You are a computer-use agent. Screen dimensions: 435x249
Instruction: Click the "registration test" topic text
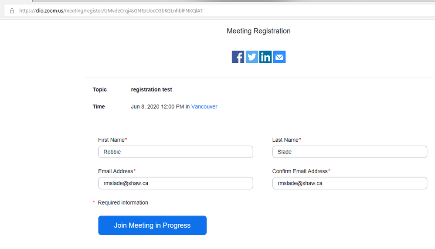151,90
